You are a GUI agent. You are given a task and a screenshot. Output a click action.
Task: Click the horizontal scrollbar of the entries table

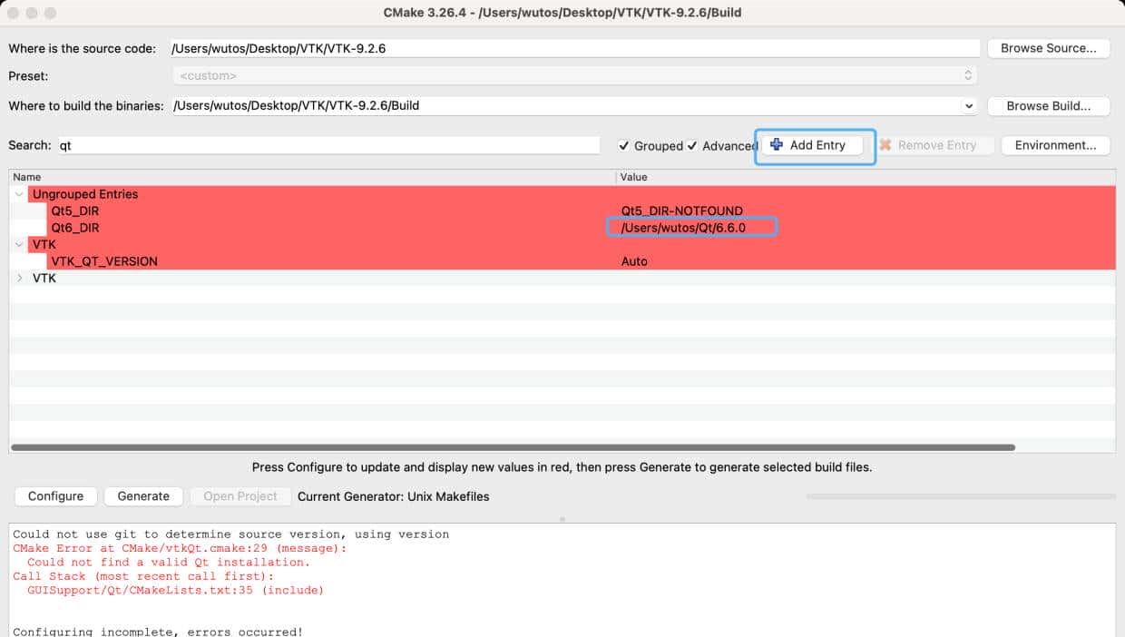[x=513, y=447]
